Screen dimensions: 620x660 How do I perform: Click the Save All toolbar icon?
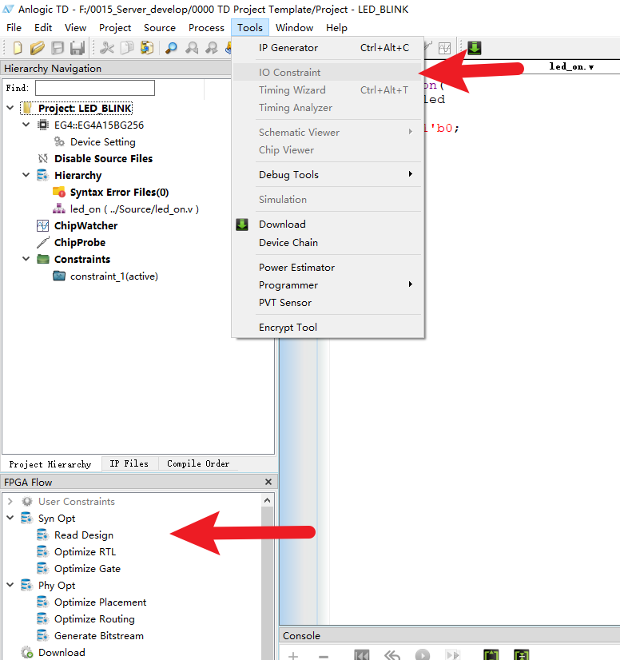[77, 48]
